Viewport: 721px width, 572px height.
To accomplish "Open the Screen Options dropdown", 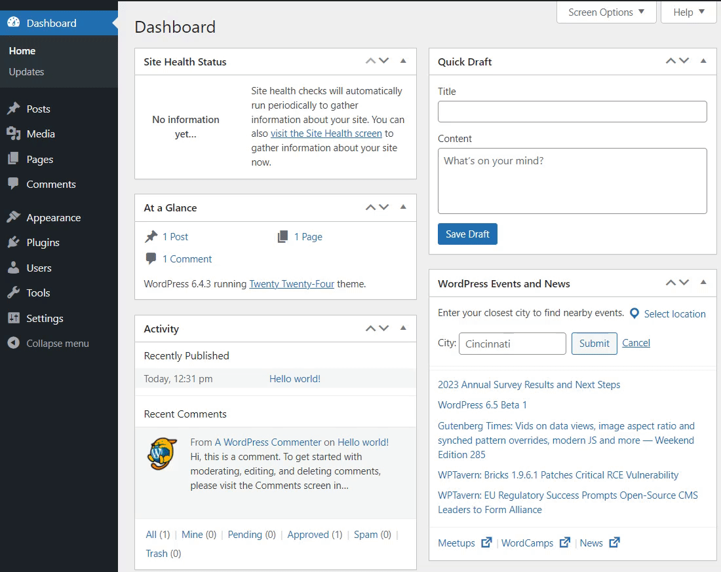I will (606, 12).
